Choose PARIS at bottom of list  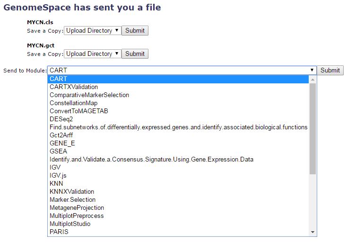[x=59, y=232]
